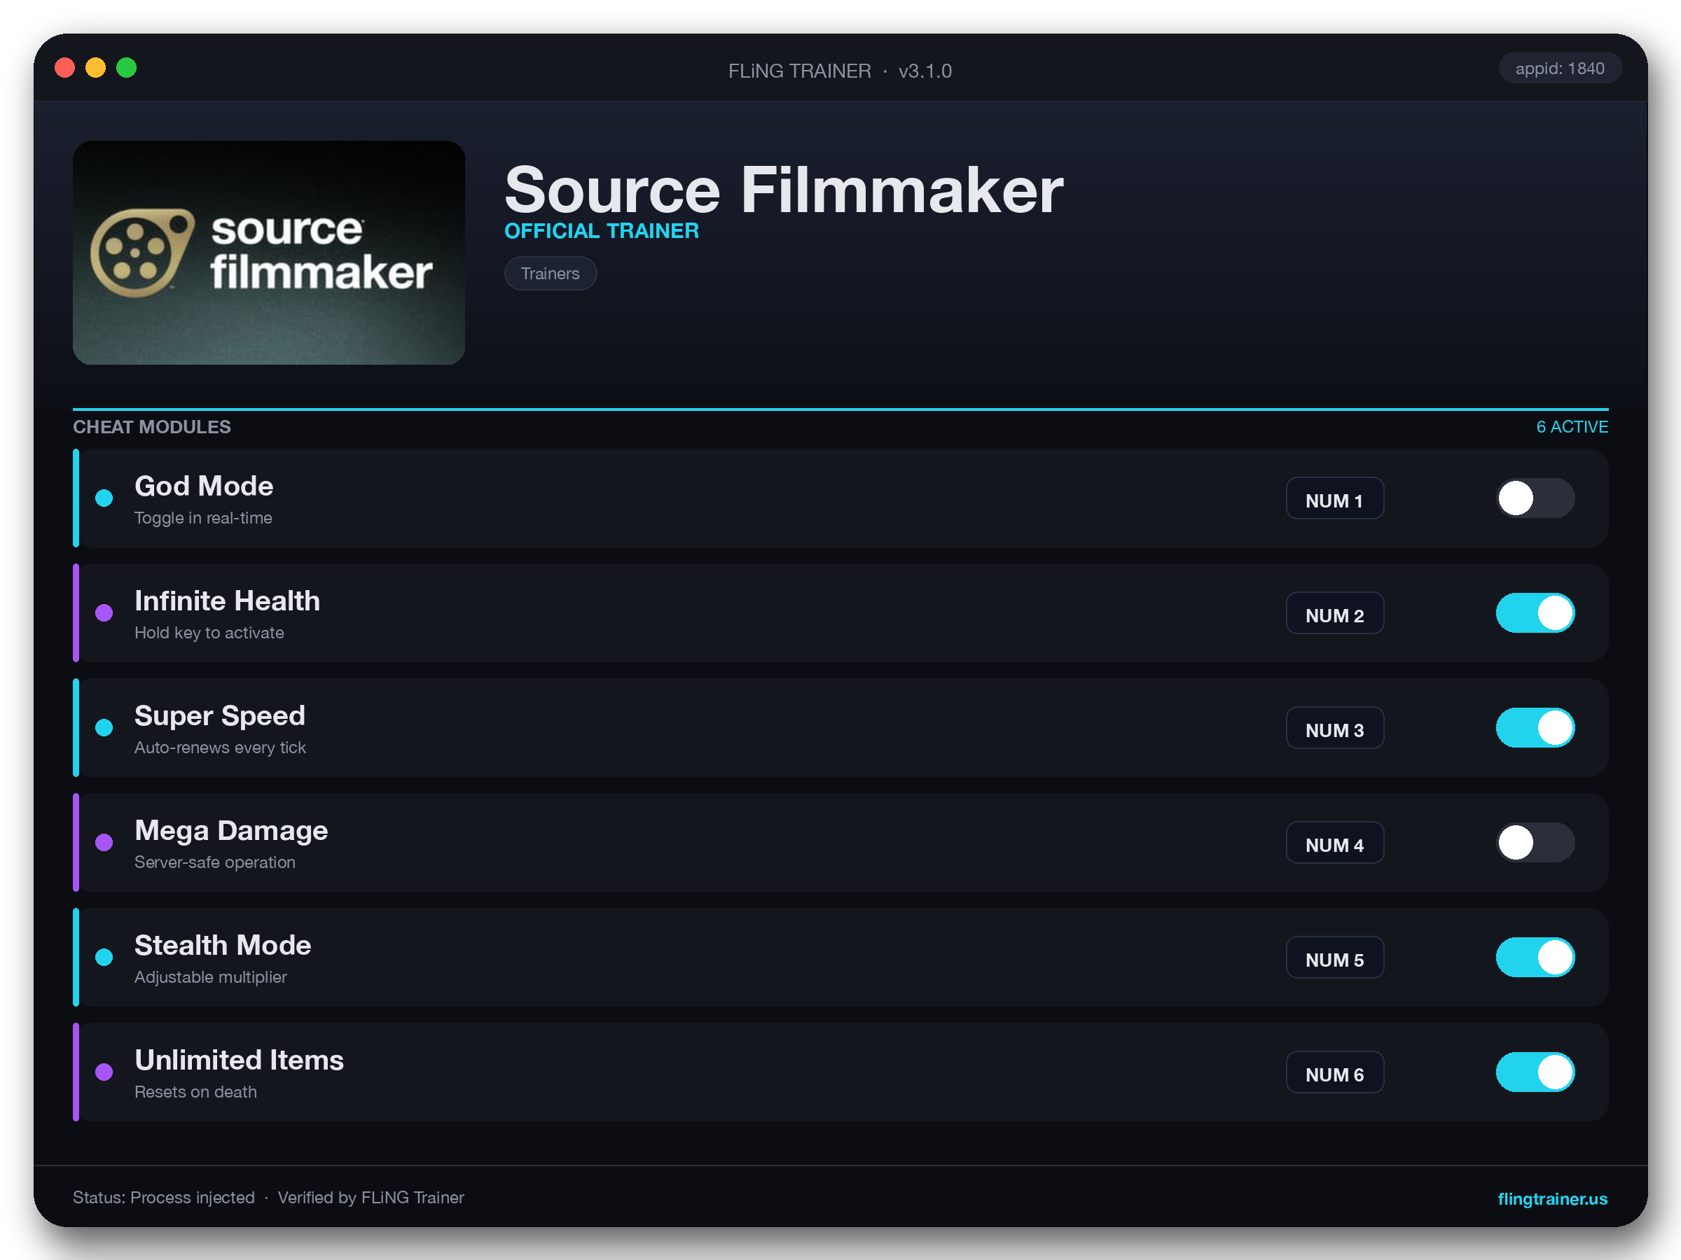Click the cyan dot beside God Mode
The width and height of the screenshot is (1681, 1260).
104,498
